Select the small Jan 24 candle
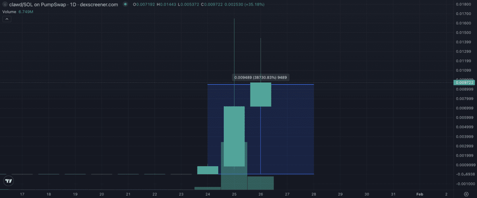This screenshot has height=198, width=477. click(207, 170)
